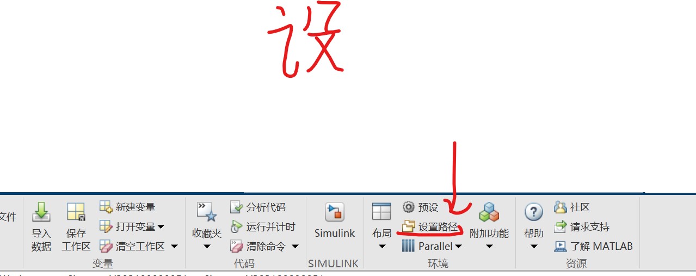696x276 pixels.
Task: Click the Import Data (导入数据) icon
Action: point(41,212)
